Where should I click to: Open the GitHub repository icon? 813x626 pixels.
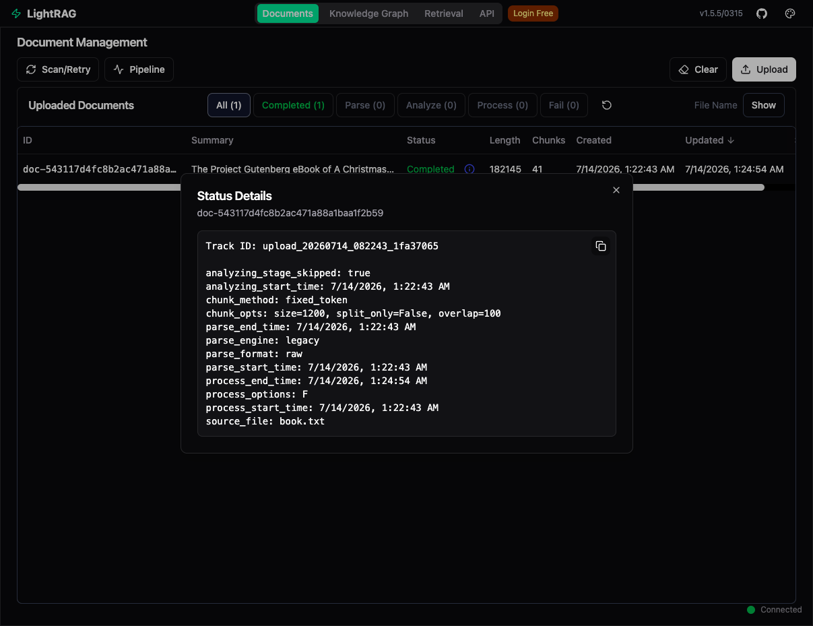coord(762,13)
